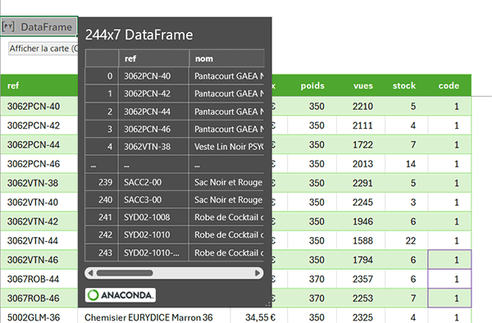Click the 'nom' header in the DataFrame card
Screen dimensions: 492x323
point(227,58)
